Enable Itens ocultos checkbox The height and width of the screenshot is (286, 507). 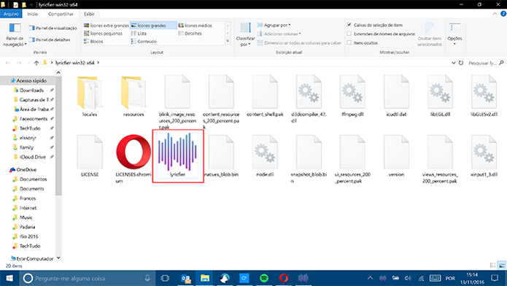coord(349,42)
